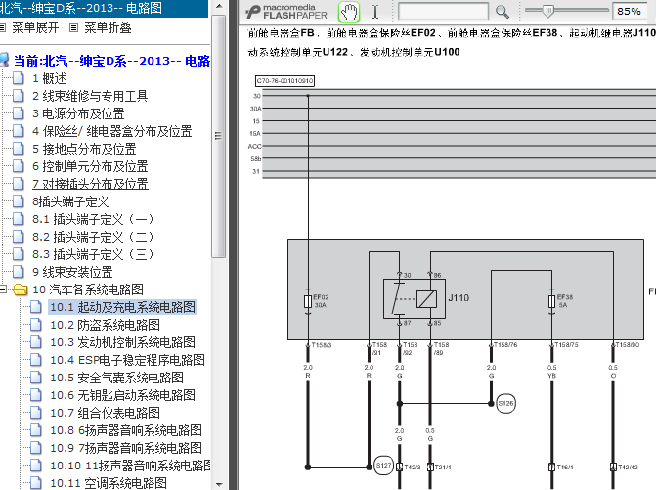Click into the FlashPaper search field
This screenshot has width=656, height=490.
pos(443,12)
